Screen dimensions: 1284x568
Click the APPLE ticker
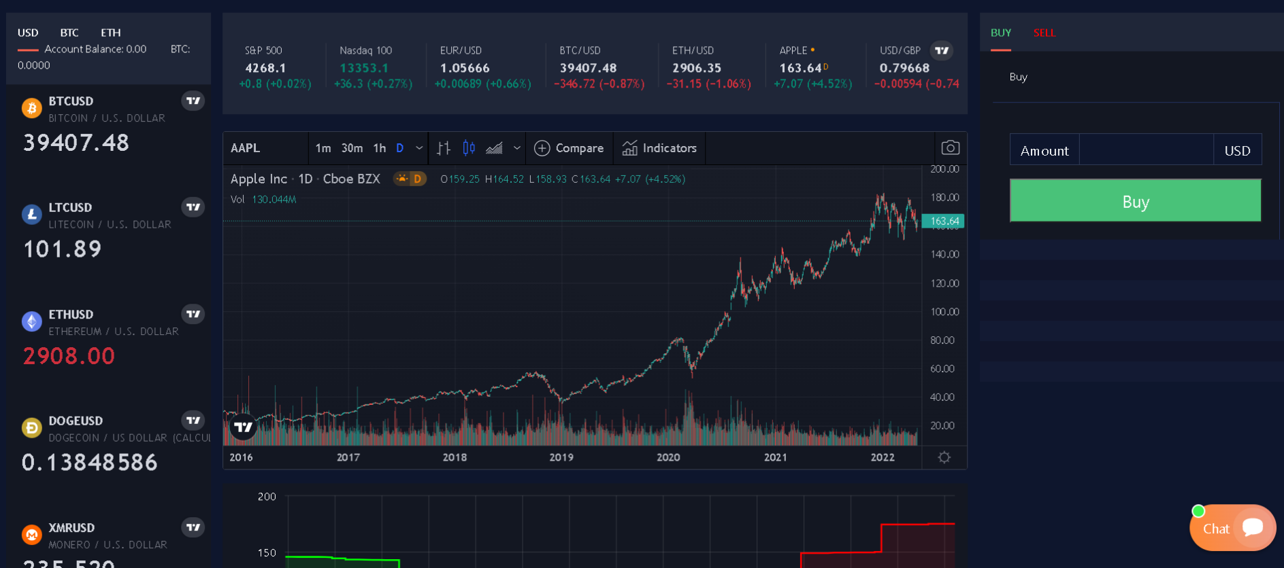(x=813, y=67)
